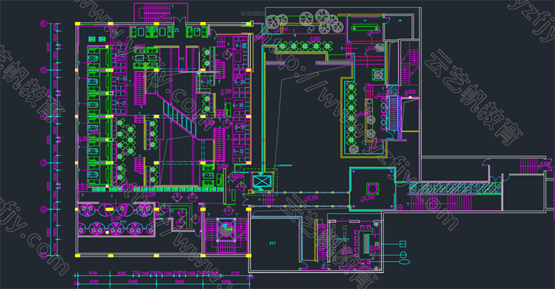The height and width of the screenshot is (289, 555).
Task: Select the 3000 dimension text
Action: (122, 273)
